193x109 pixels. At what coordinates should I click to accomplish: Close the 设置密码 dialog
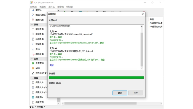pos(143,14)
